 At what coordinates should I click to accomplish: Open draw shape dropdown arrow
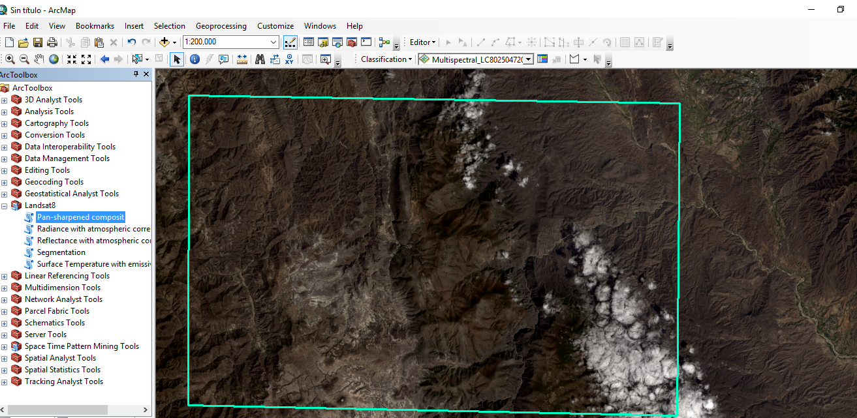tap(585, 59)
